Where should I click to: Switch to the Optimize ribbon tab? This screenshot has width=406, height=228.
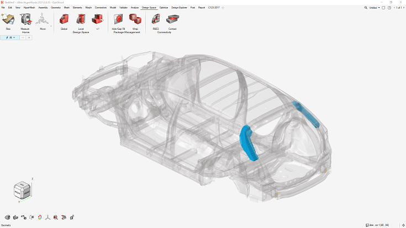coord(164,8)
